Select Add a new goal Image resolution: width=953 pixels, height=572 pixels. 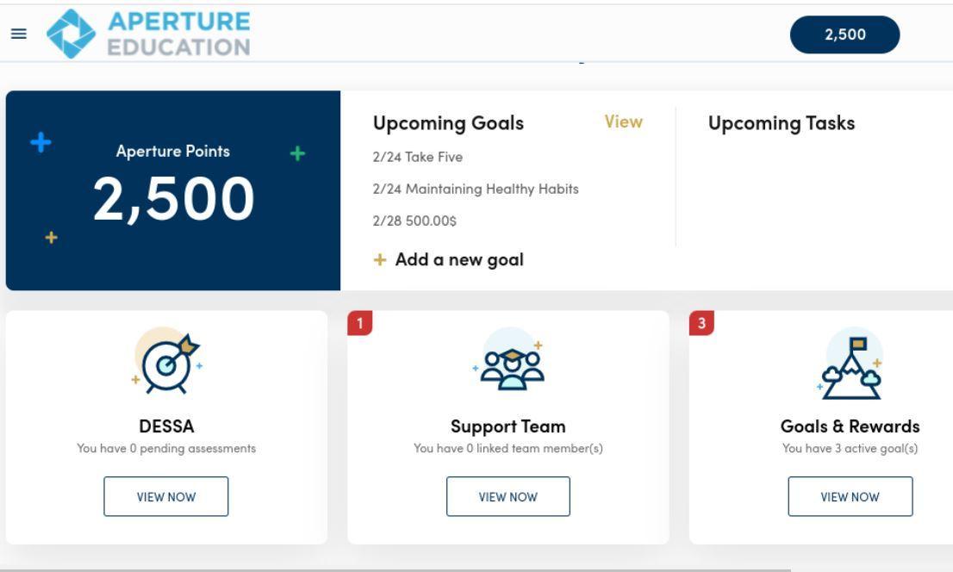pyautogui.click(x=458, y=259)
